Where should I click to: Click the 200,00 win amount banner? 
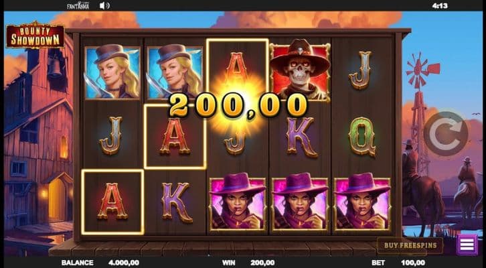[238, 106]
